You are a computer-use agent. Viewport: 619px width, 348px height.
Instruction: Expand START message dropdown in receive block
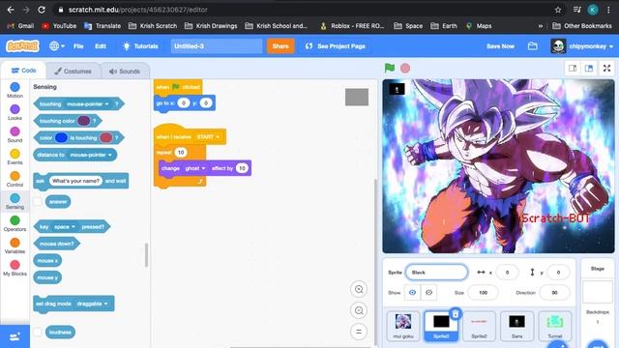click(218, 137)
